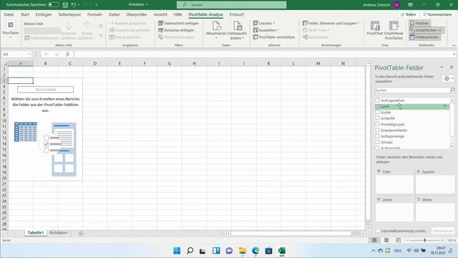The height and width of the screenshot is (258, 458).
Task: Collapse the ribbon with the chevron
Action: (454, 46)
